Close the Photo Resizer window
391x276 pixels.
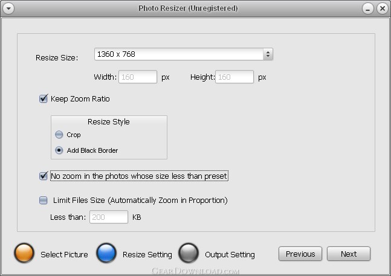pyautogui.click(x=383, y=8)
